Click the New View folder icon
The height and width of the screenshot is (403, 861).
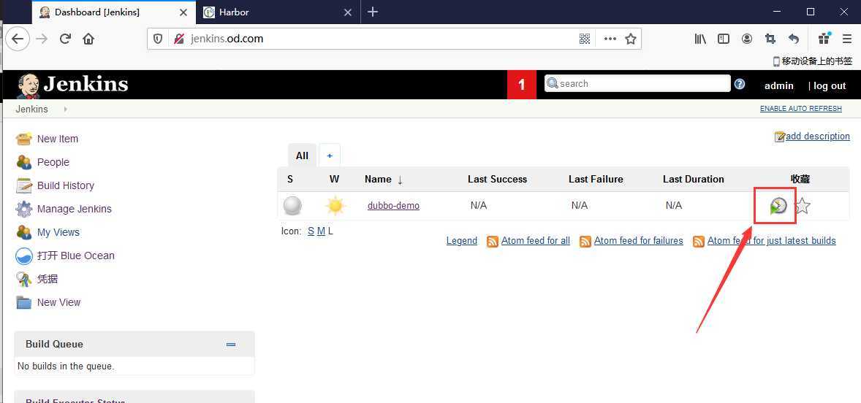pos(23,303)
